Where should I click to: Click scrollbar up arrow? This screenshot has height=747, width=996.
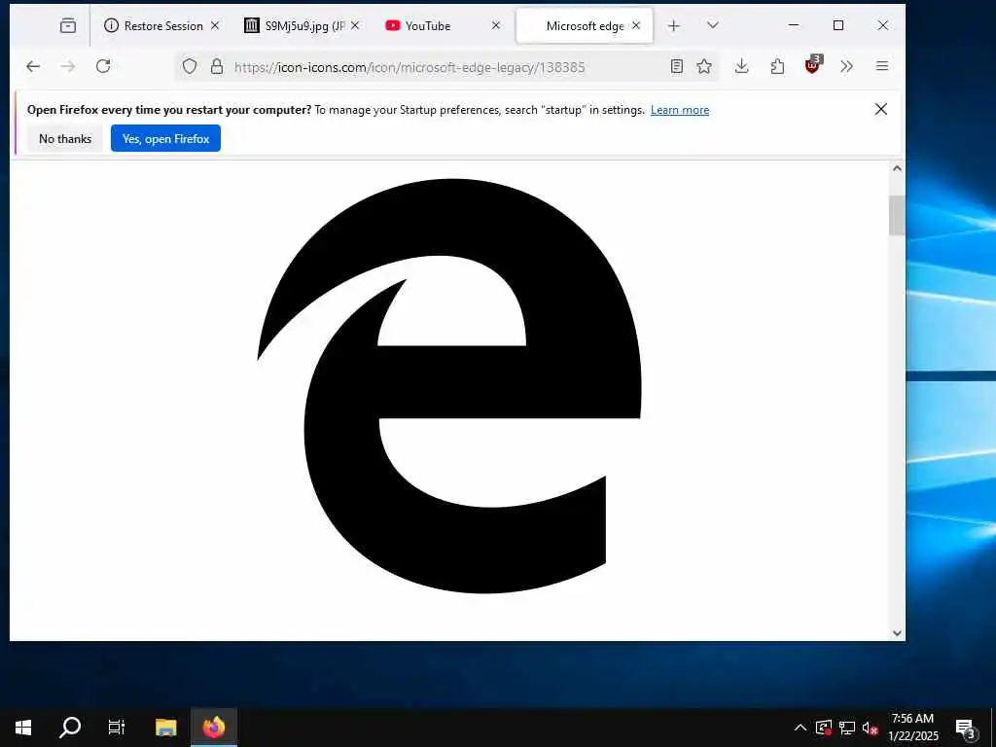(x=896, y=168)
